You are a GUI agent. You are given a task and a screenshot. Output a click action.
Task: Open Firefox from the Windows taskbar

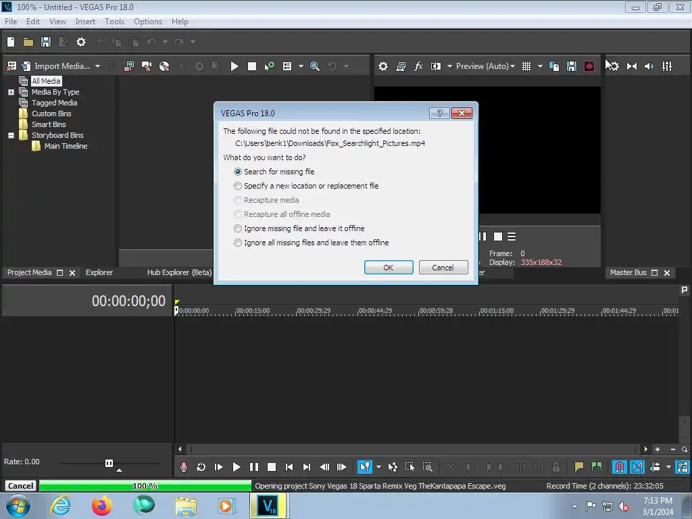[101, 505]
